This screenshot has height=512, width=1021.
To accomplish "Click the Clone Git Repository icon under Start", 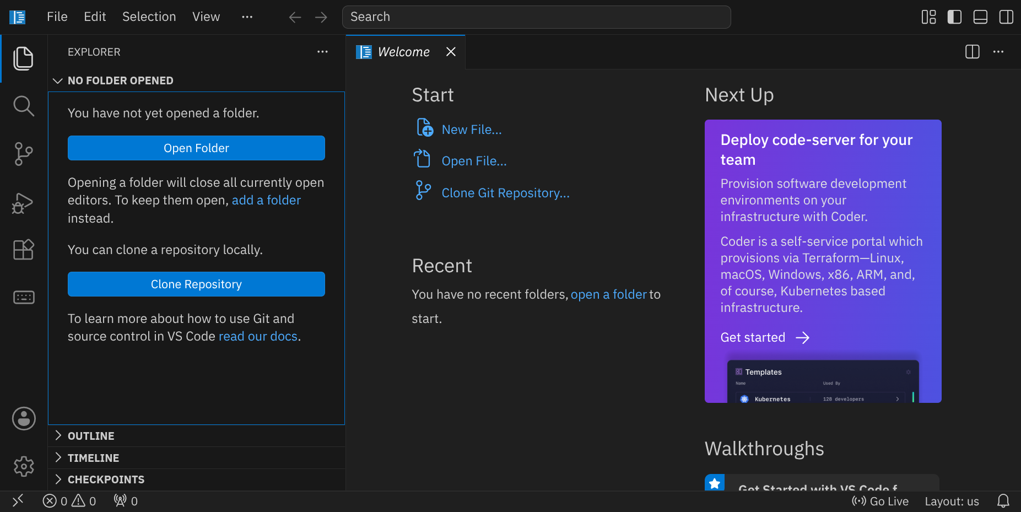I will (x=423, y=191).
